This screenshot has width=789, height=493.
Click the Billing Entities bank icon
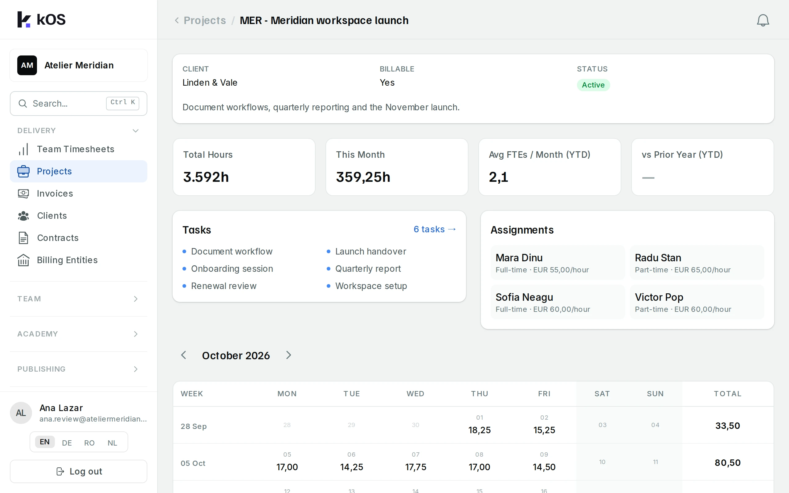[x=23, y=260]
